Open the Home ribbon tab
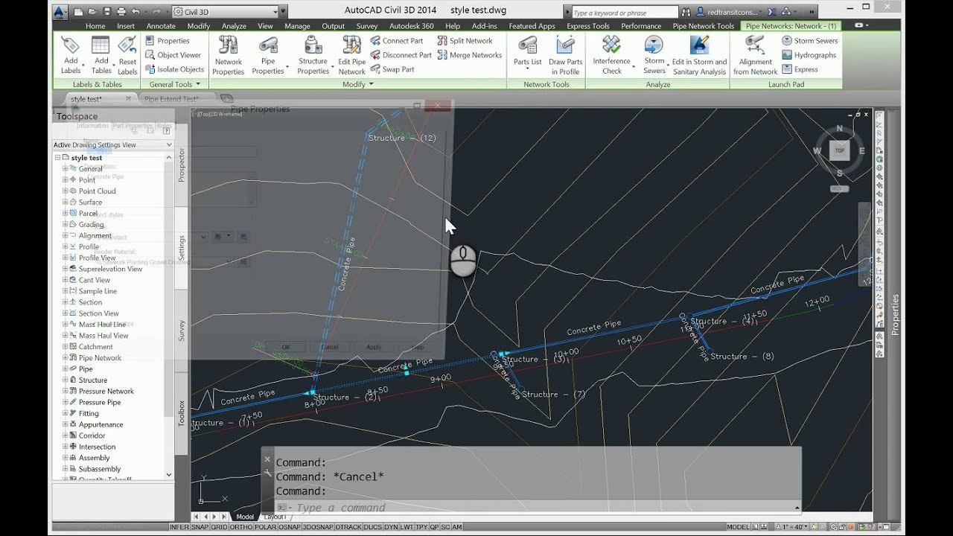The height and width of the screenshot is (536, 953). (95, 26)
